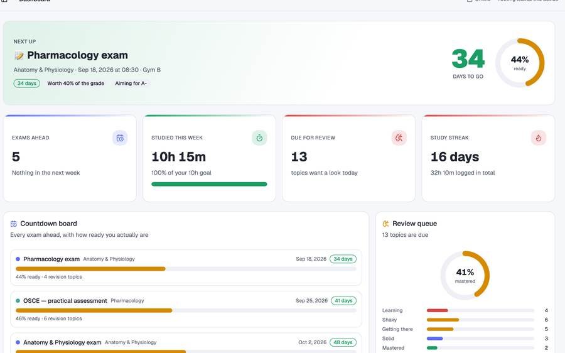Image resolution: width=565 pixels, height=353 pixels.
Task: Click the 44% ready progress ring
Action: point(520,63)
